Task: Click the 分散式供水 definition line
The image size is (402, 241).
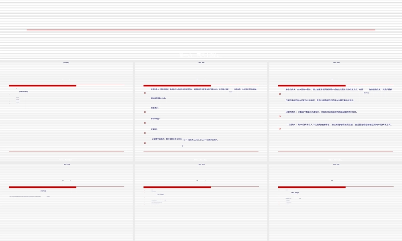Action: (x=321, y=112)
